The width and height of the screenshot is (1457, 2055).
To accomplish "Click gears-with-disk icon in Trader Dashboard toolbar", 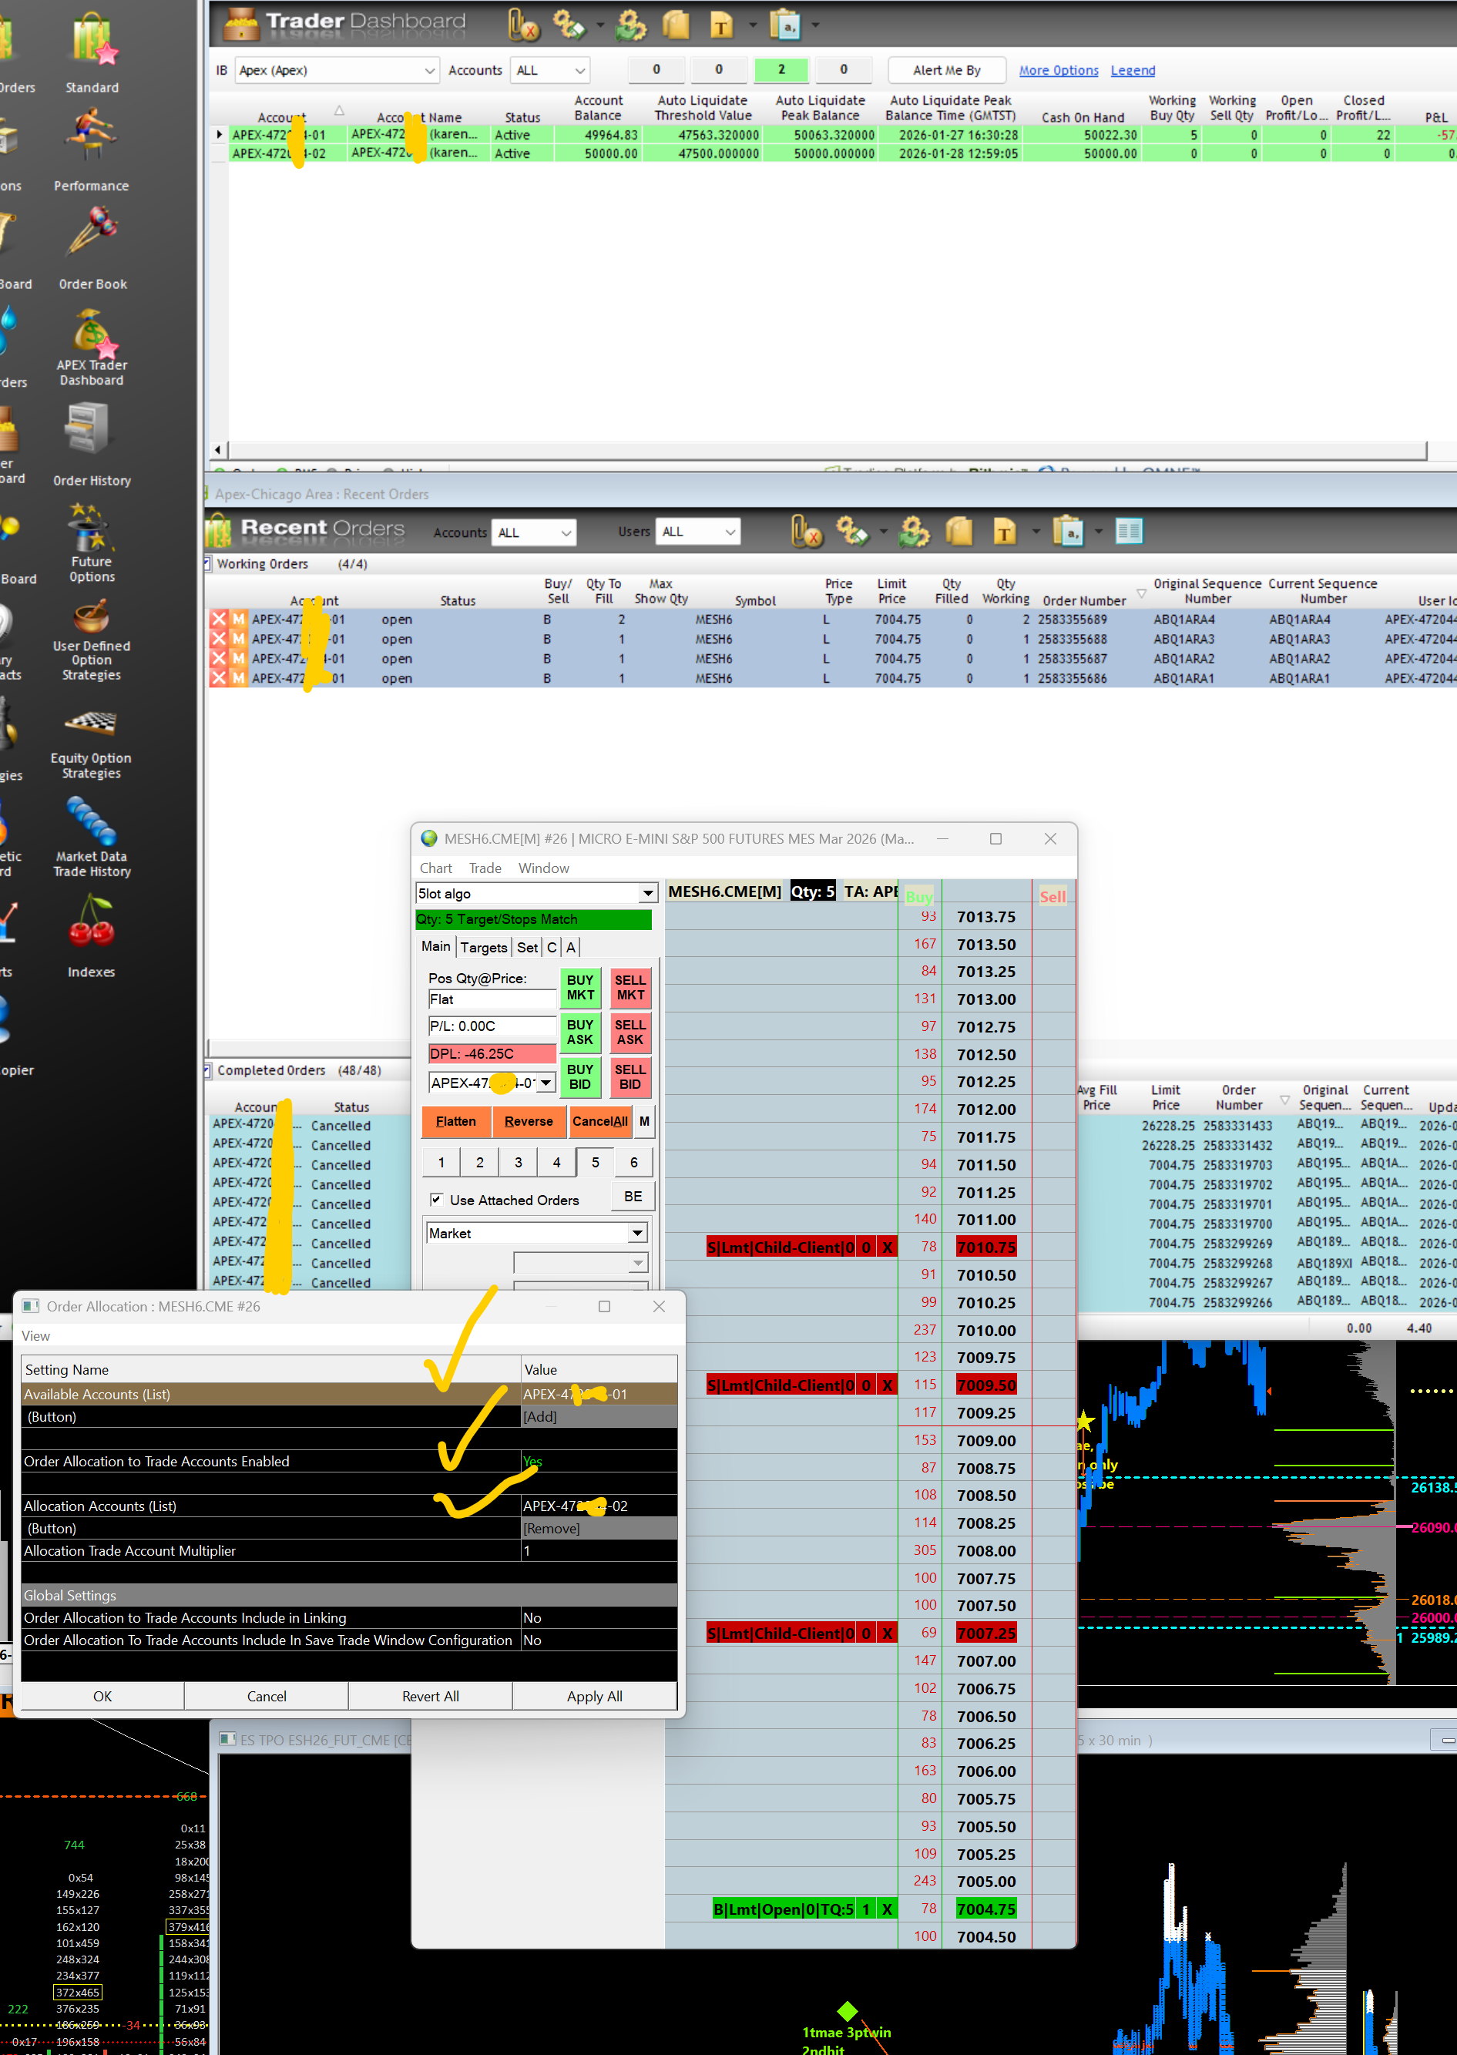I will click(x=569, y=25).
